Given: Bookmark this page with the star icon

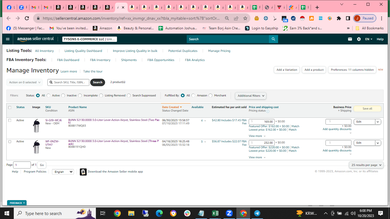Looking at the screenshot, I should [245, 18].
